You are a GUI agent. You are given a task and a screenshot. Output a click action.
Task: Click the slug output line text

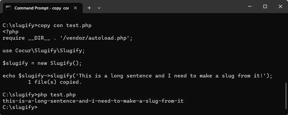click(93, 101)
